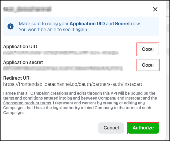Open the terms and conditions link

coord(23,98)
